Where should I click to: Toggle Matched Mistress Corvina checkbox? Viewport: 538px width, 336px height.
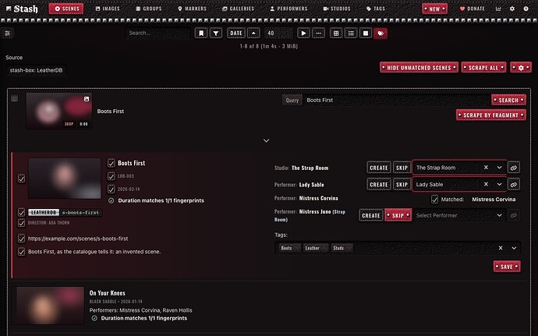point(435,200)
